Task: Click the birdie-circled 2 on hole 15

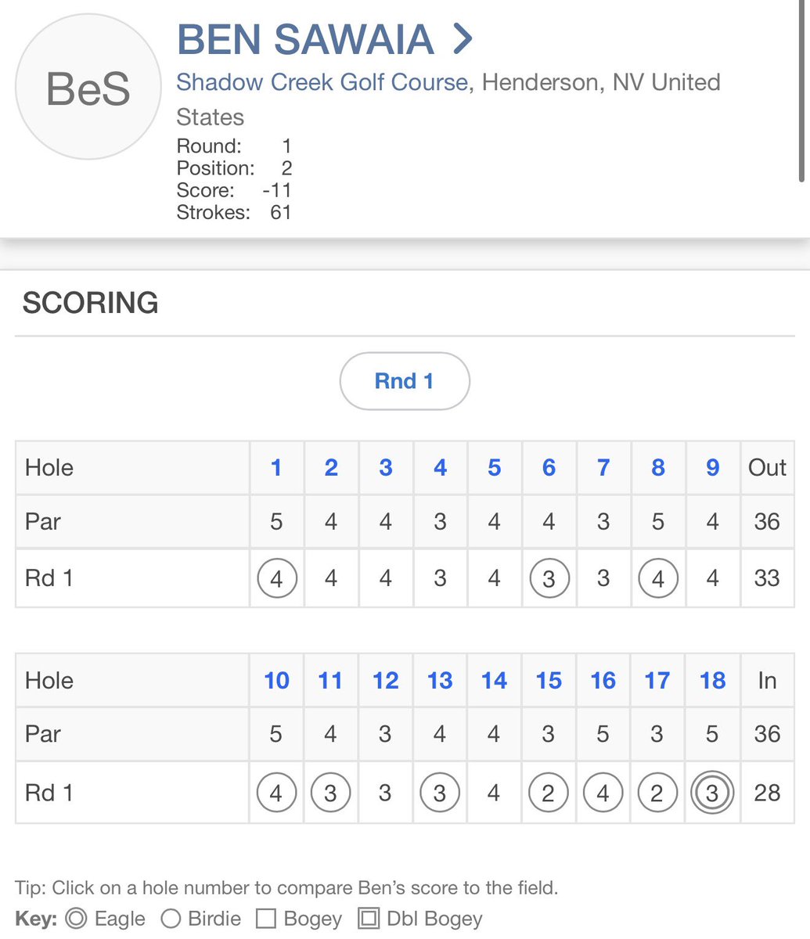Action: [549, 793]
